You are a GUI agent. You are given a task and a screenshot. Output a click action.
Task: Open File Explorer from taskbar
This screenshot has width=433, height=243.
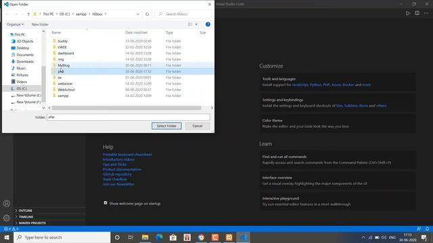145,238
